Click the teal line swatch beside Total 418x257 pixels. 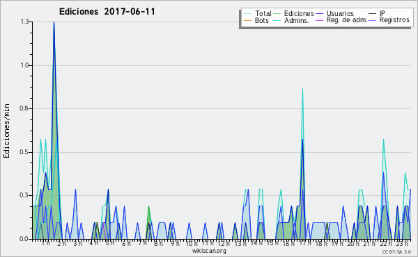tap(247, 14)
